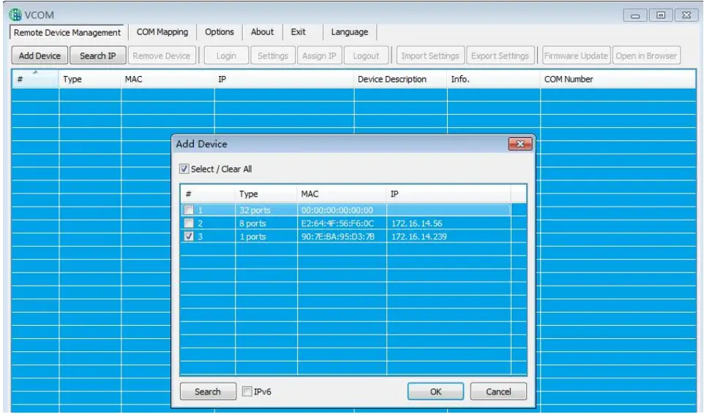The image size is (704, 417).
Task: Click the Remove Device toolbar button
Action: (162, 56)
